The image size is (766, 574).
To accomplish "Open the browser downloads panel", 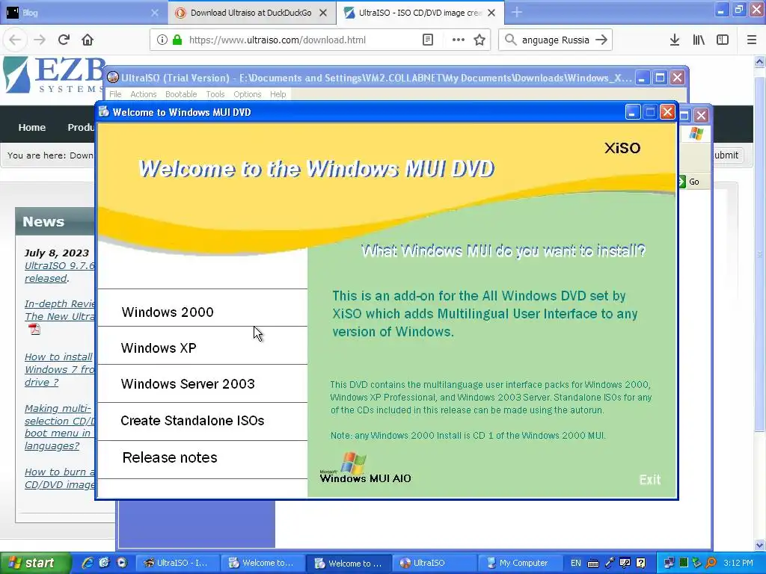I will [675, 40].
